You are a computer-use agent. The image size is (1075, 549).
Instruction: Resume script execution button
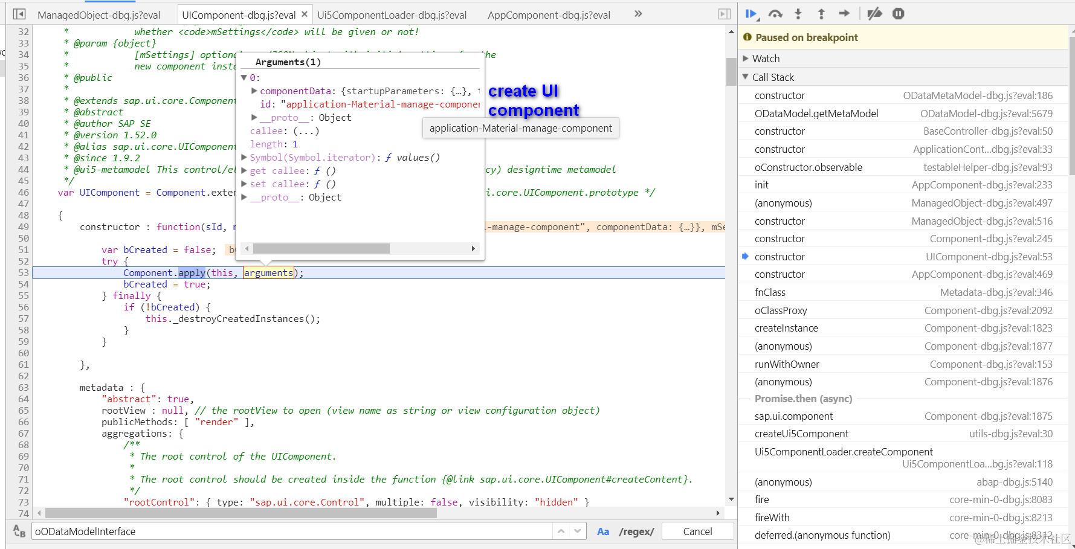[x=752, y=14]
